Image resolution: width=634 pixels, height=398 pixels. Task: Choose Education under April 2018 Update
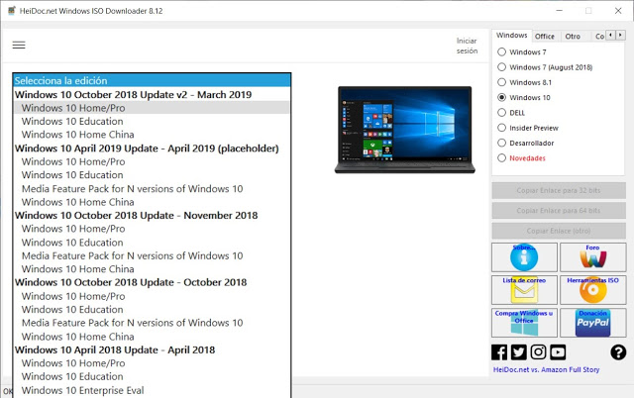coord(152,376)
